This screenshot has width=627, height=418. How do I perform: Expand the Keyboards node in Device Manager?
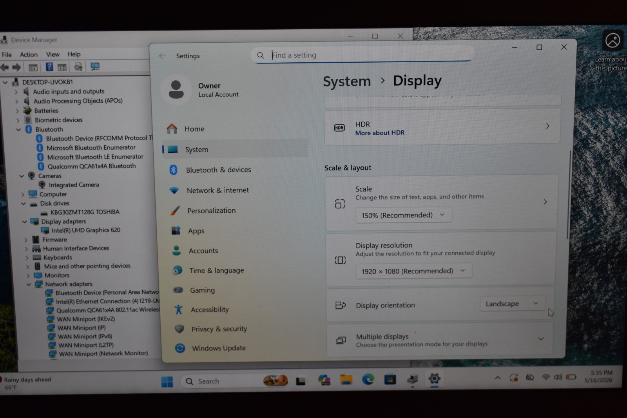(27, 258)
